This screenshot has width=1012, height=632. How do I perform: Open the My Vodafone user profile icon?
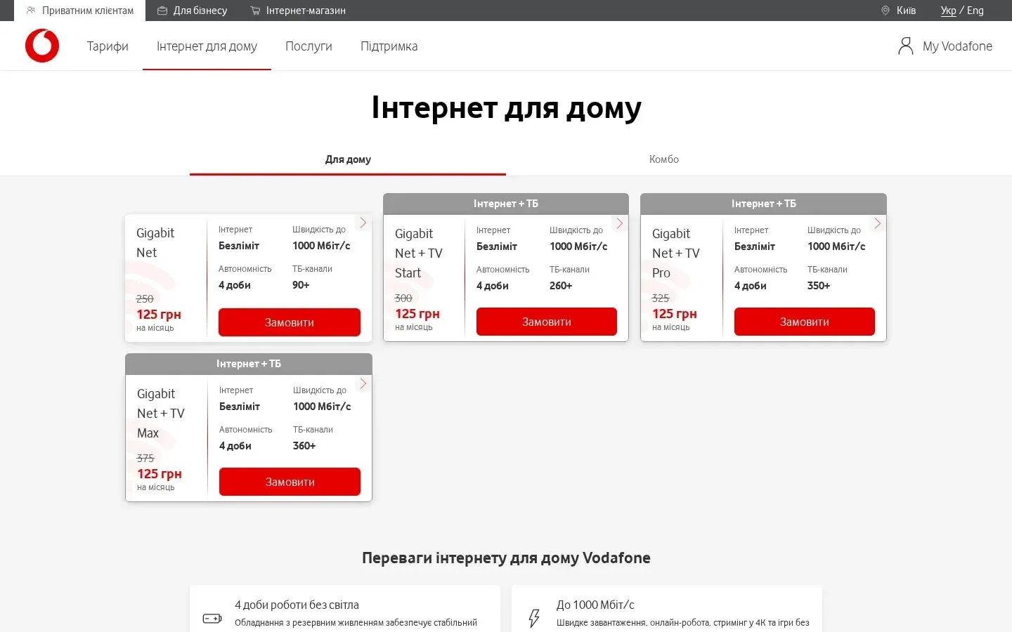click(x=906, y=46)
